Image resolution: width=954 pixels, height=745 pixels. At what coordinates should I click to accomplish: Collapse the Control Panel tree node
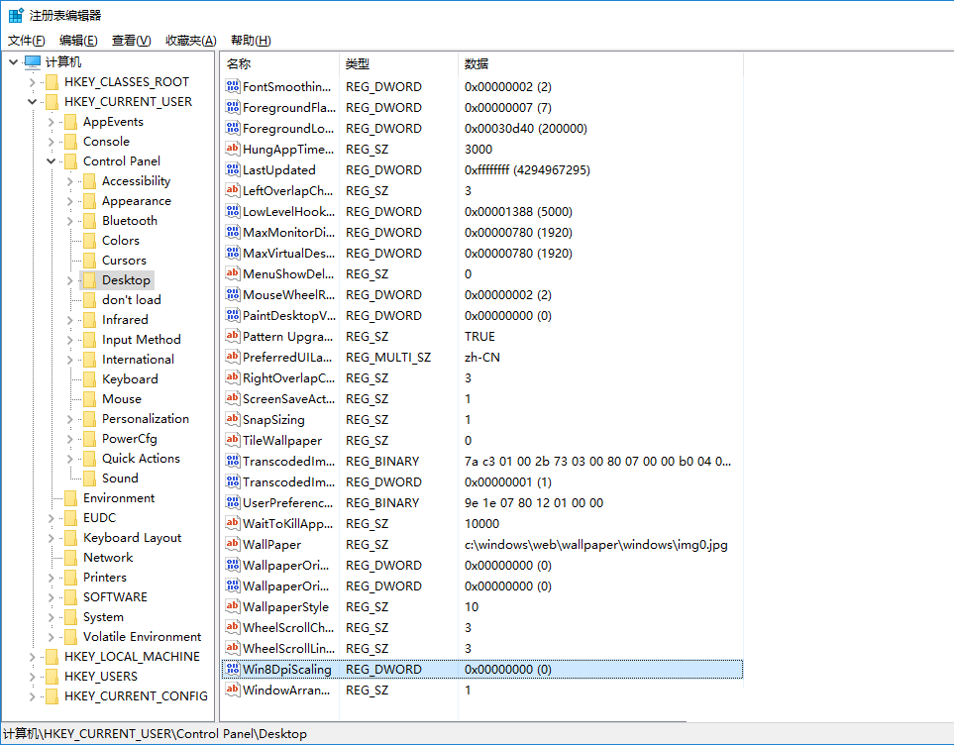click(x=51, y=161)
